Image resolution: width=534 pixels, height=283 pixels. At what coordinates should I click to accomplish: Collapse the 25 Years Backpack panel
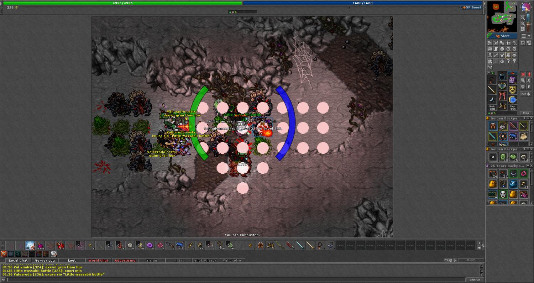(x=528, y=166)
